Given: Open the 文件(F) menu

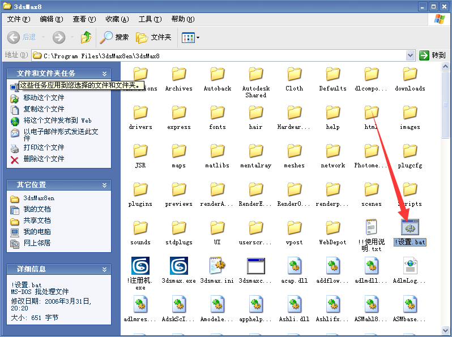Looking at the screenshot, I should [19, 19].
